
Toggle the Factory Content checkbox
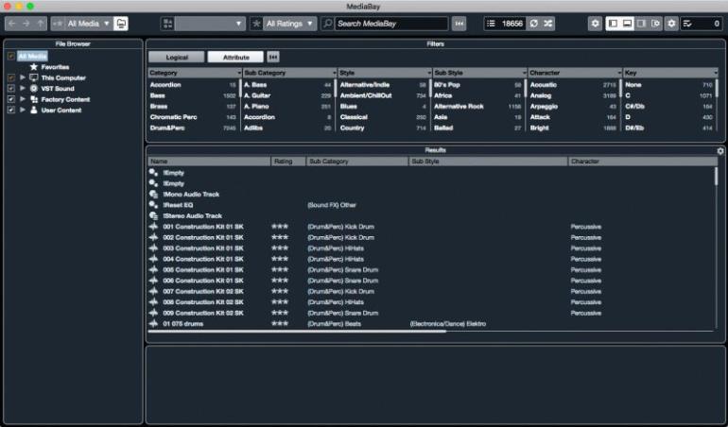(11, 99)
